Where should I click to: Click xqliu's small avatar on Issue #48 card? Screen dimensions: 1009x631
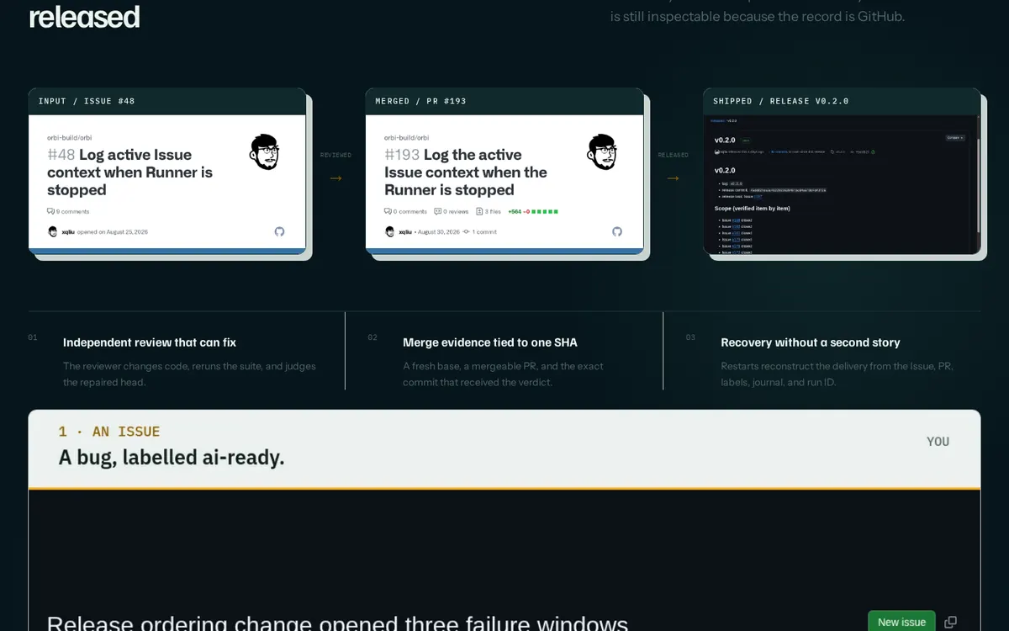click(53, 231)
